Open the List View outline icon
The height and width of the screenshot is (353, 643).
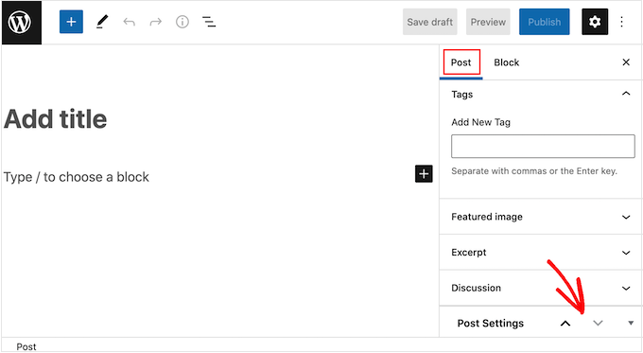click(x=209, y=22)
